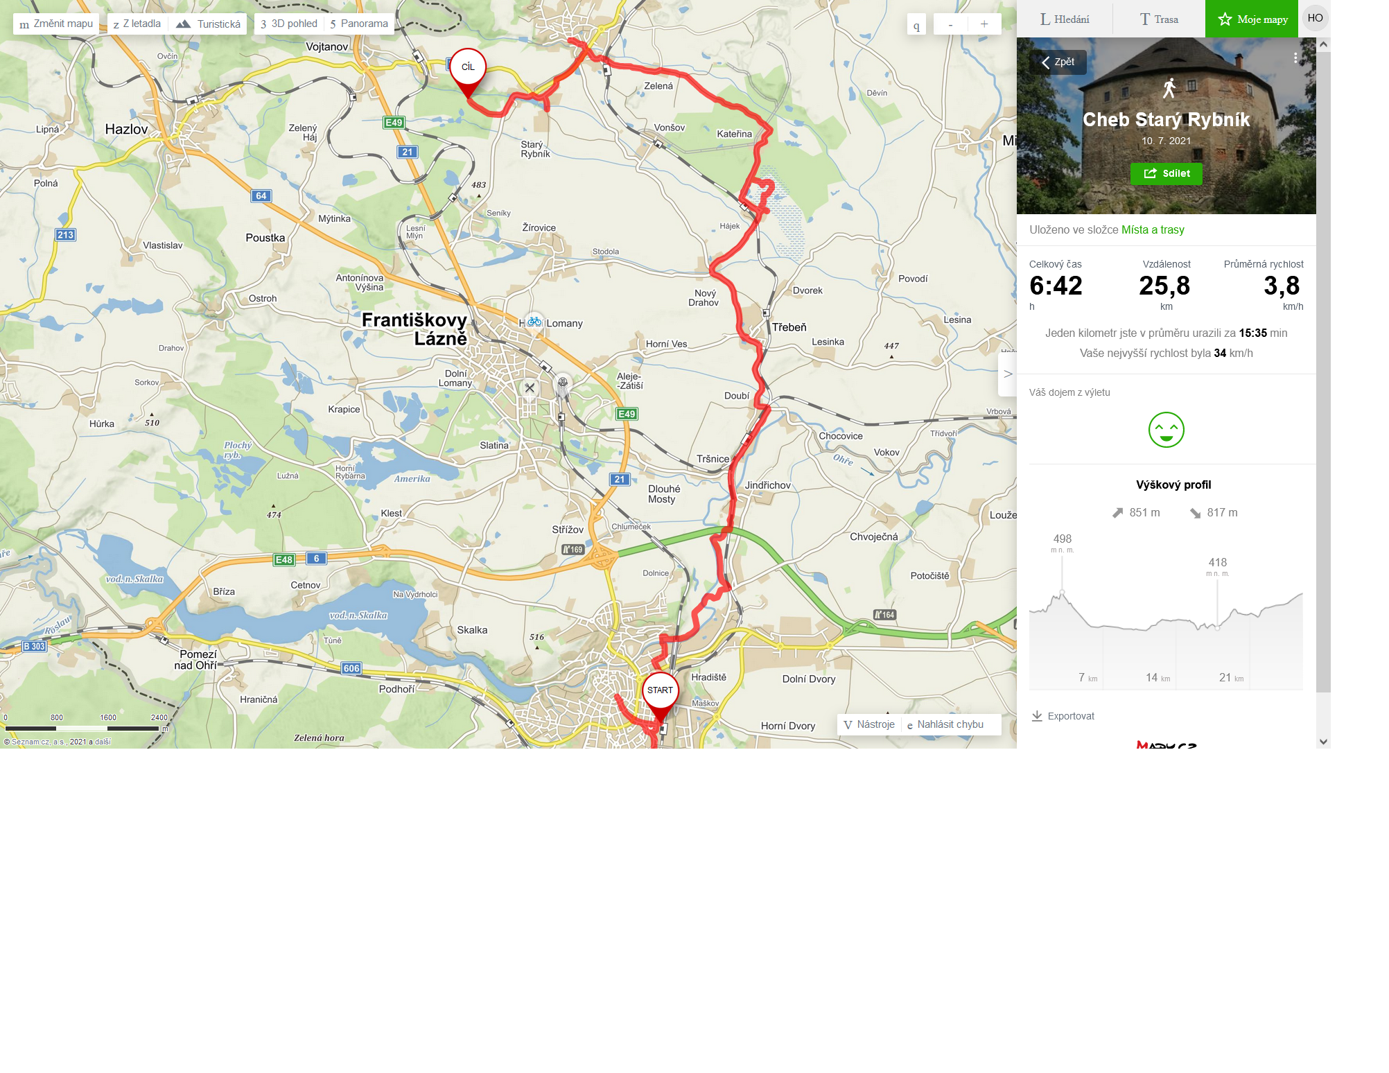Screen dimensions: 1389x1073
Task: Click the green Sdílet share button
Action: pyautogui.click(x=1166, y=173)
